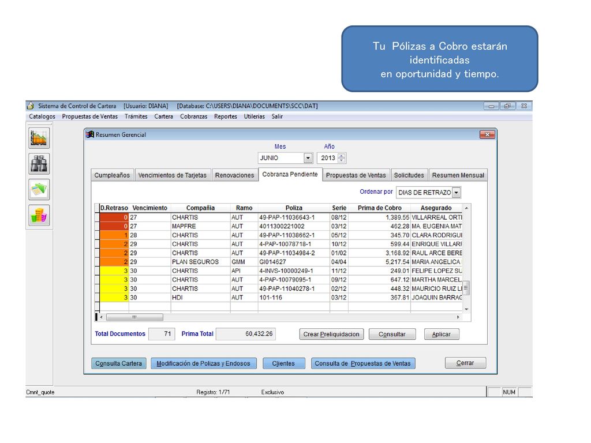Select the PLAN SEGUROS company cell
This screenshot has height=443, width=591.
click(x=200, y=262)
